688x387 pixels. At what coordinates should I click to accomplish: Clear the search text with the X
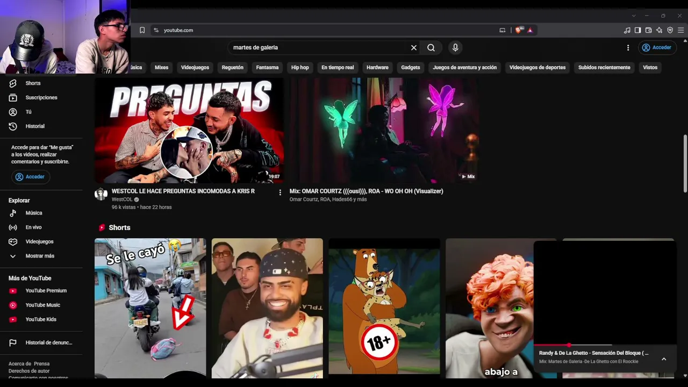pos(414,47)
